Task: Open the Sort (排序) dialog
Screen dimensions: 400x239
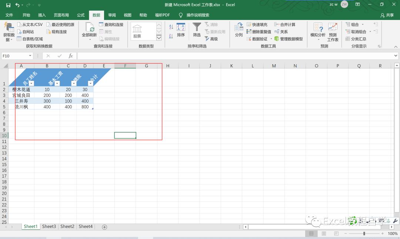Action: click(x=181, y=30)
